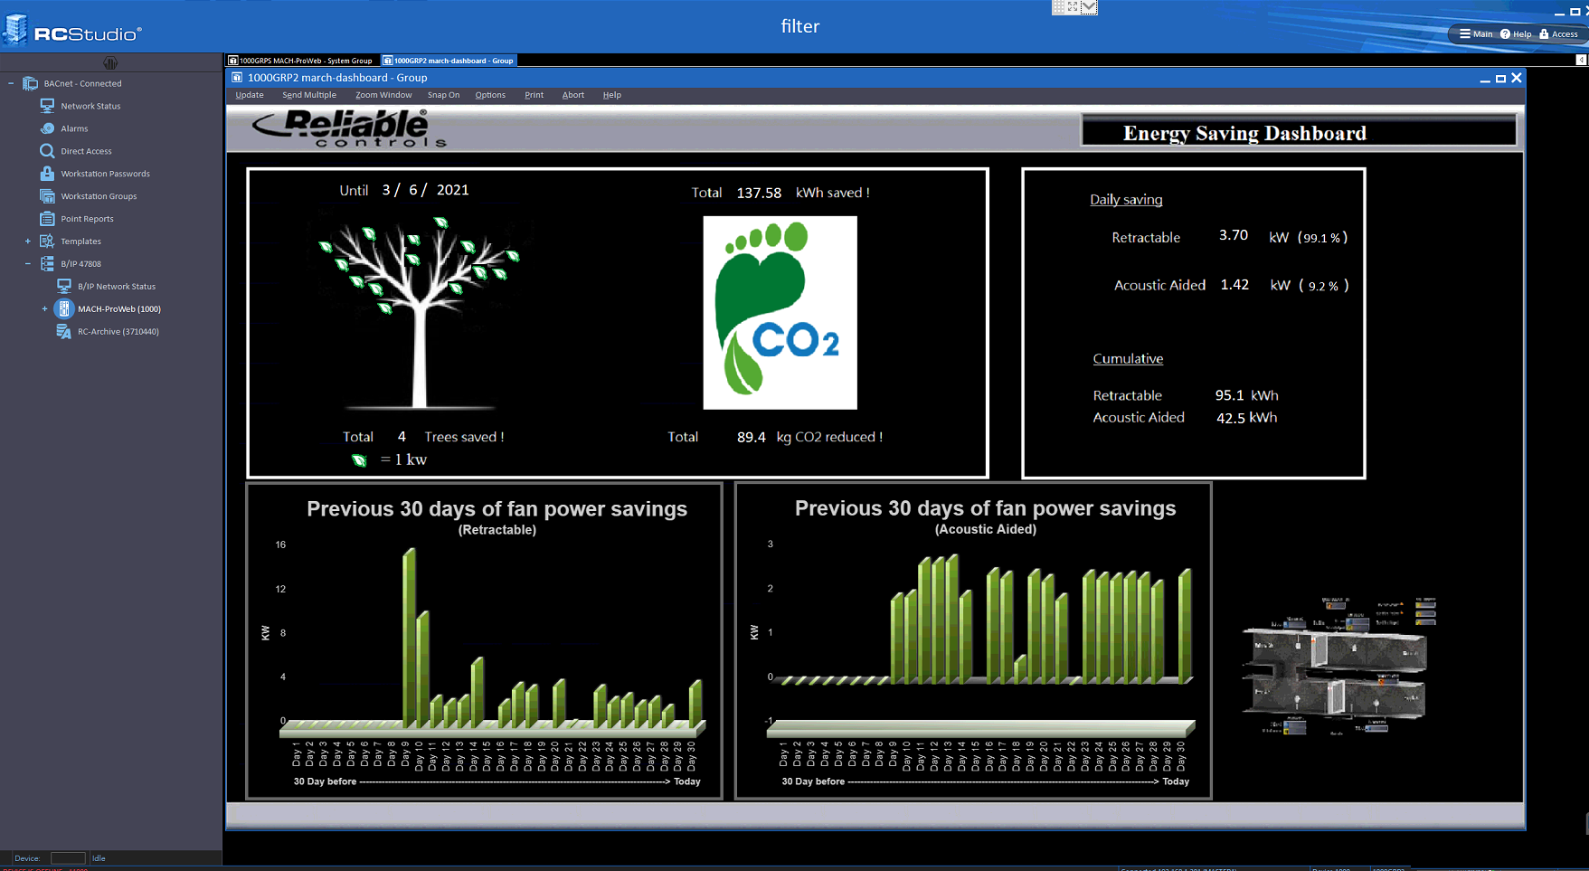
Task: Switch to 1000GRP2 march-dashboard Group tab
Action: [x=449, y=61]
